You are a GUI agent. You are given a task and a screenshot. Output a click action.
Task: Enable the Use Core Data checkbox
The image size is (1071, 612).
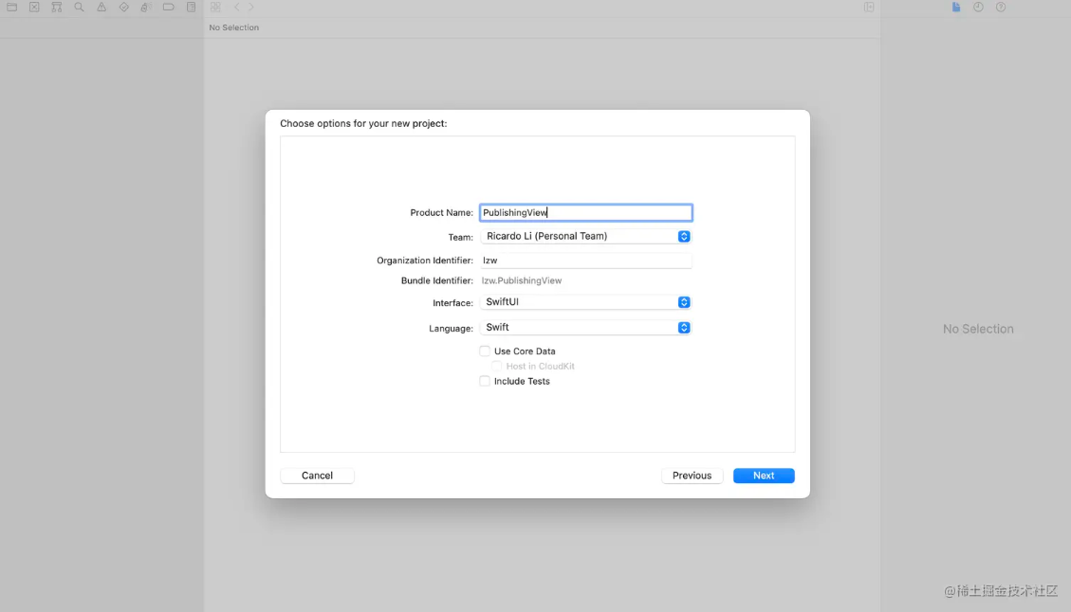[485, 351]
